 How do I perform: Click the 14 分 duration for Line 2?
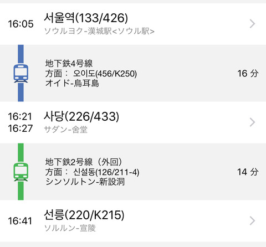click(248, 172)
